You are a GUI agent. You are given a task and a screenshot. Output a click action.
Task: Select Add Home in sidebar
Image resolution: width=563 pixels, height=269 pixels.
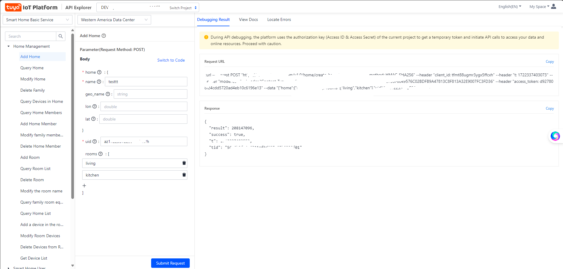coord(42,57)
